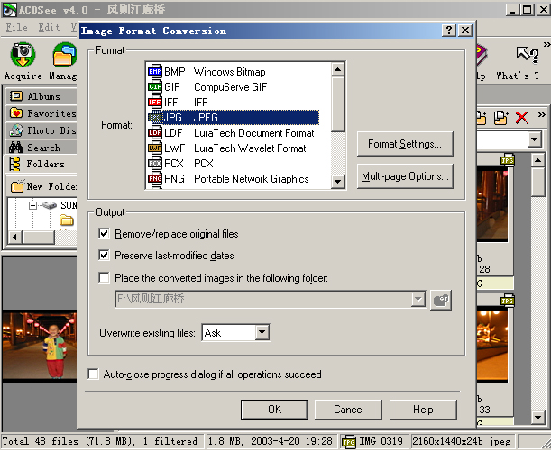Click the Help button in dialog
This screenshot has width=551, height=450.
click(x=423, y=409)
